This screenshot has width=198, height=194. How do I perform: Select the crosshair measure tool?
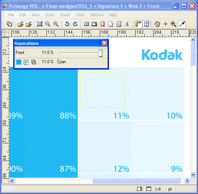(x=165, y=24)
